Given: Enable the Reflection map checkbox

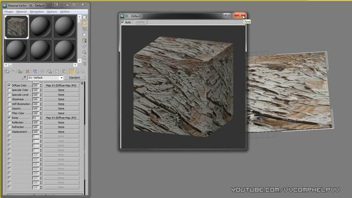Looking at the screenshot, I should [9, 122].
